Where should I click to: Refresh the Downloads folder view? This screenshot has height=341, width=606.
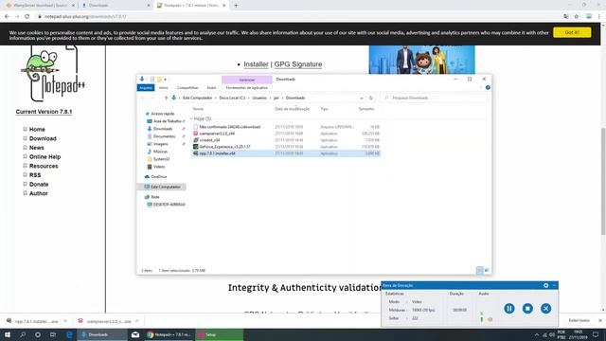point(370,98)
